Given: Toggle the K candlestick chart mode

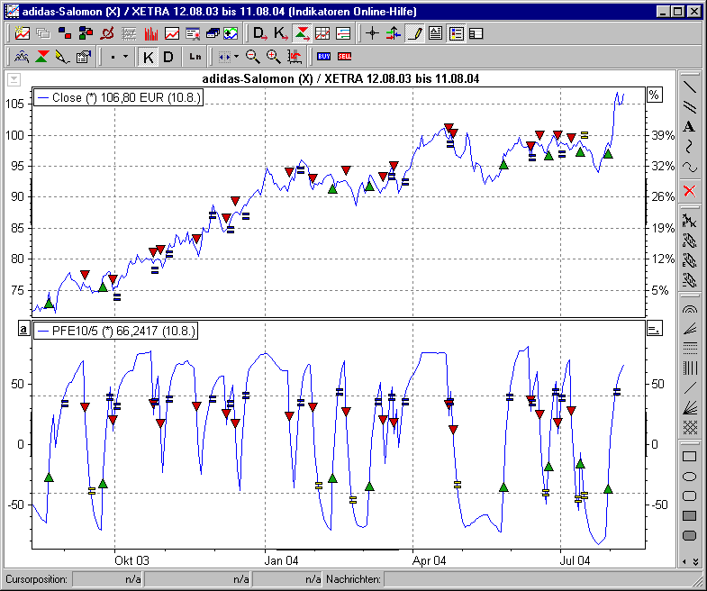Looking at the screenshot, I should pyautogui.click(x=149, y=57).
